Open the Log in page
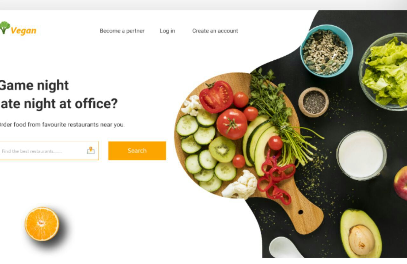This screenshot has width=407, height=264. pos(167,31)
